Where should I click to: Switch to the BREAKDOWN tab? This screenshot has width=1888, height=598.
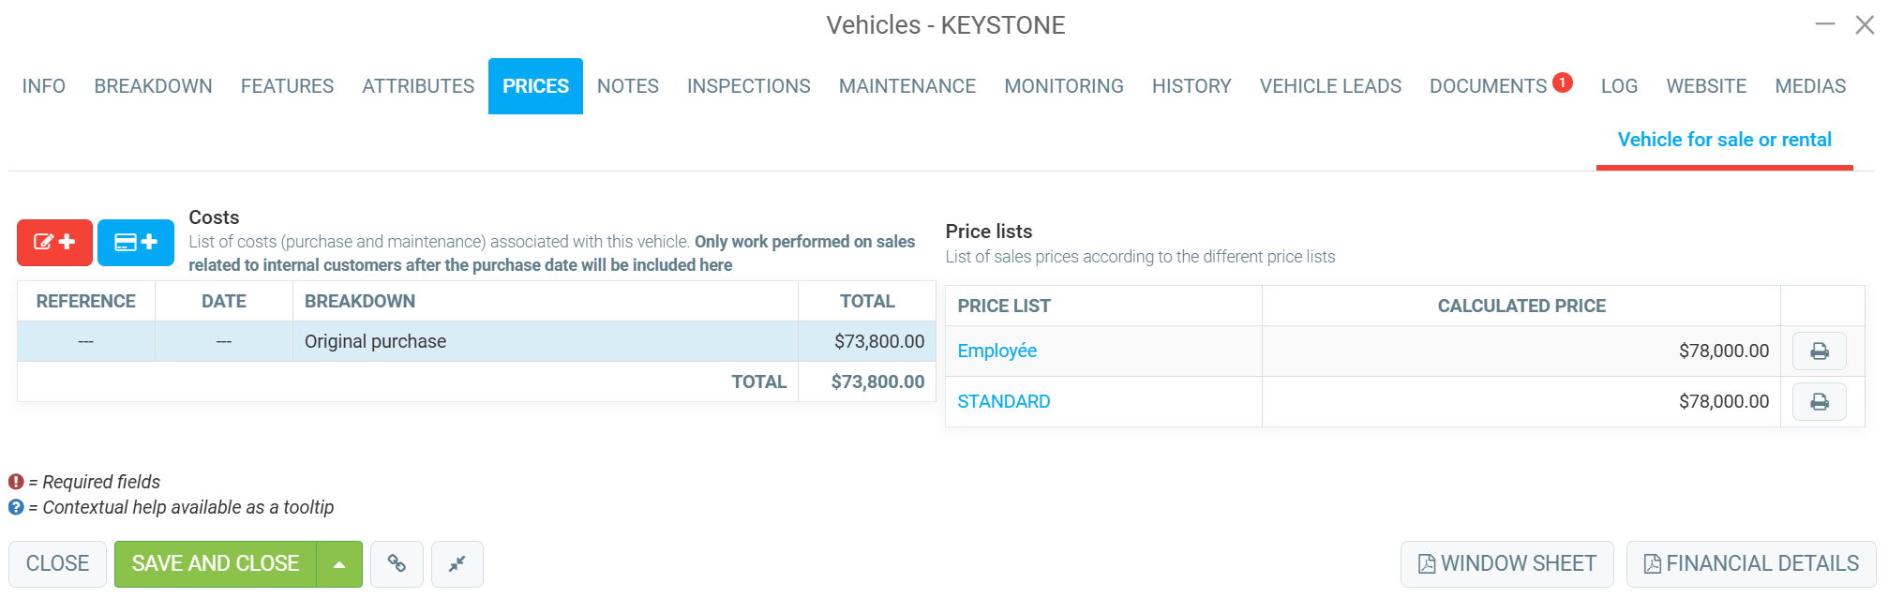tap(153, 86)
